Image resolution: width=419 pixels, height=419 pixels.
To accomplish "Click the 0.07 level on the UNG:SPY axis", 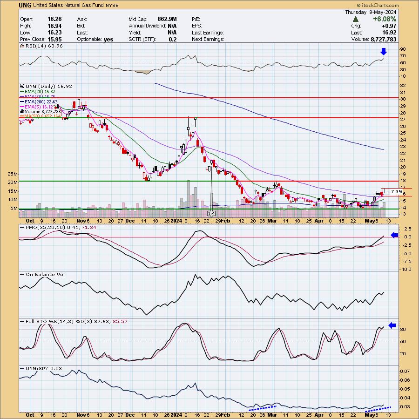I will pos(405,371).
